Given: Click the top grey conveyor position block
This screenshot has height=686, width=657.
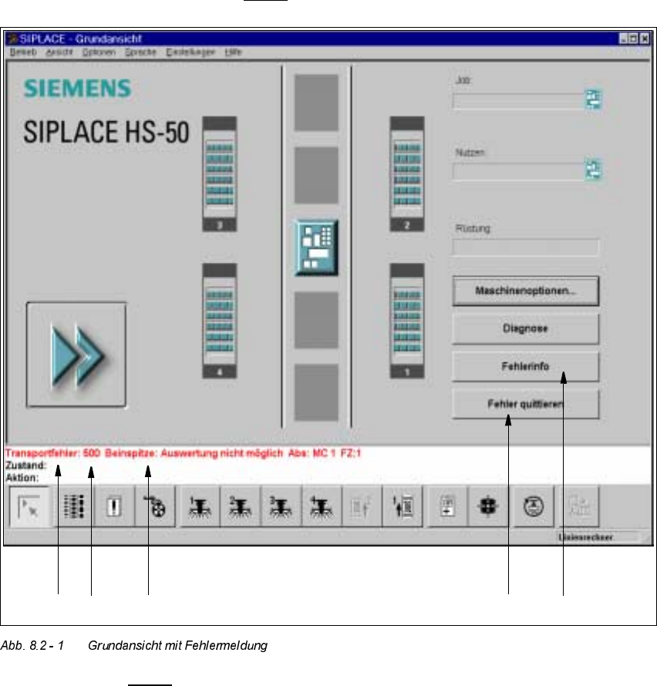Looking at the screenshot, I should pyautogui.click(x=316, y=103).
